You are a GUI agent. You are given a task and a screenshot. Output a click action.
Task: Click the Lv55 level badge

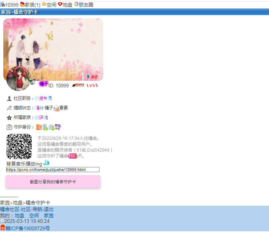[x=92, y=85]
